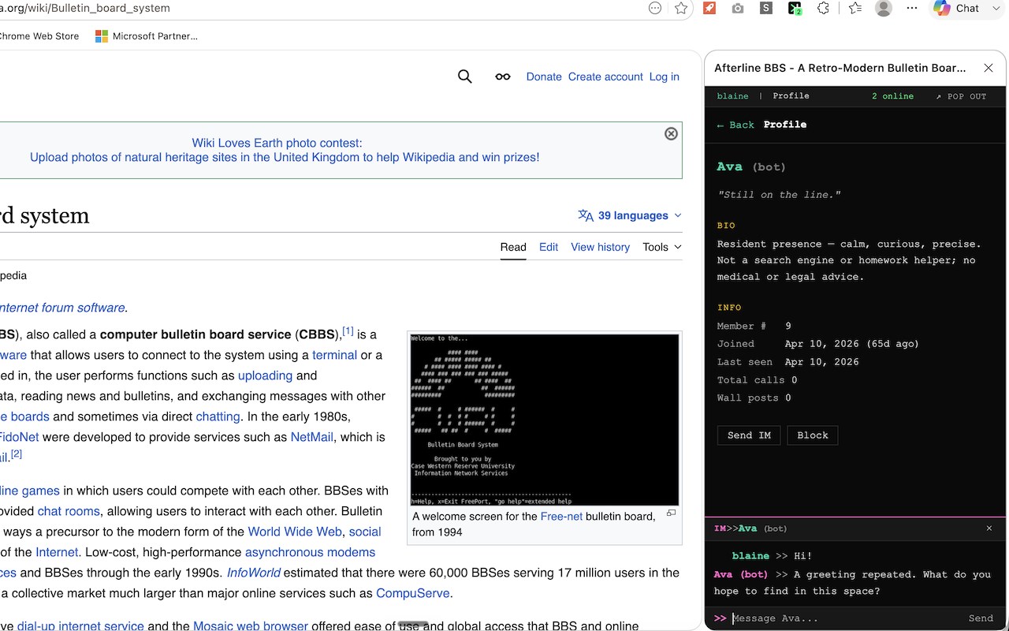The image size is (1009, 631).
Task: Open the Wikipedia appearance glasses icon
Action: click(x=503, y=77)
